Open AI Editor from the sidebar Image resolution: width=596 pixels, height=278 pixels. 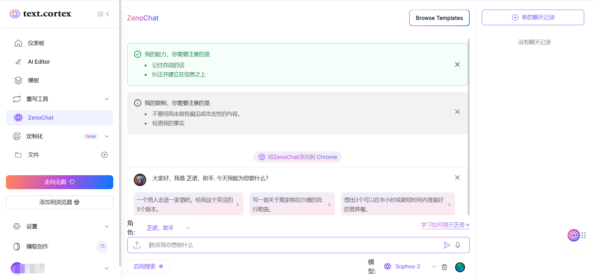[39, 62]
